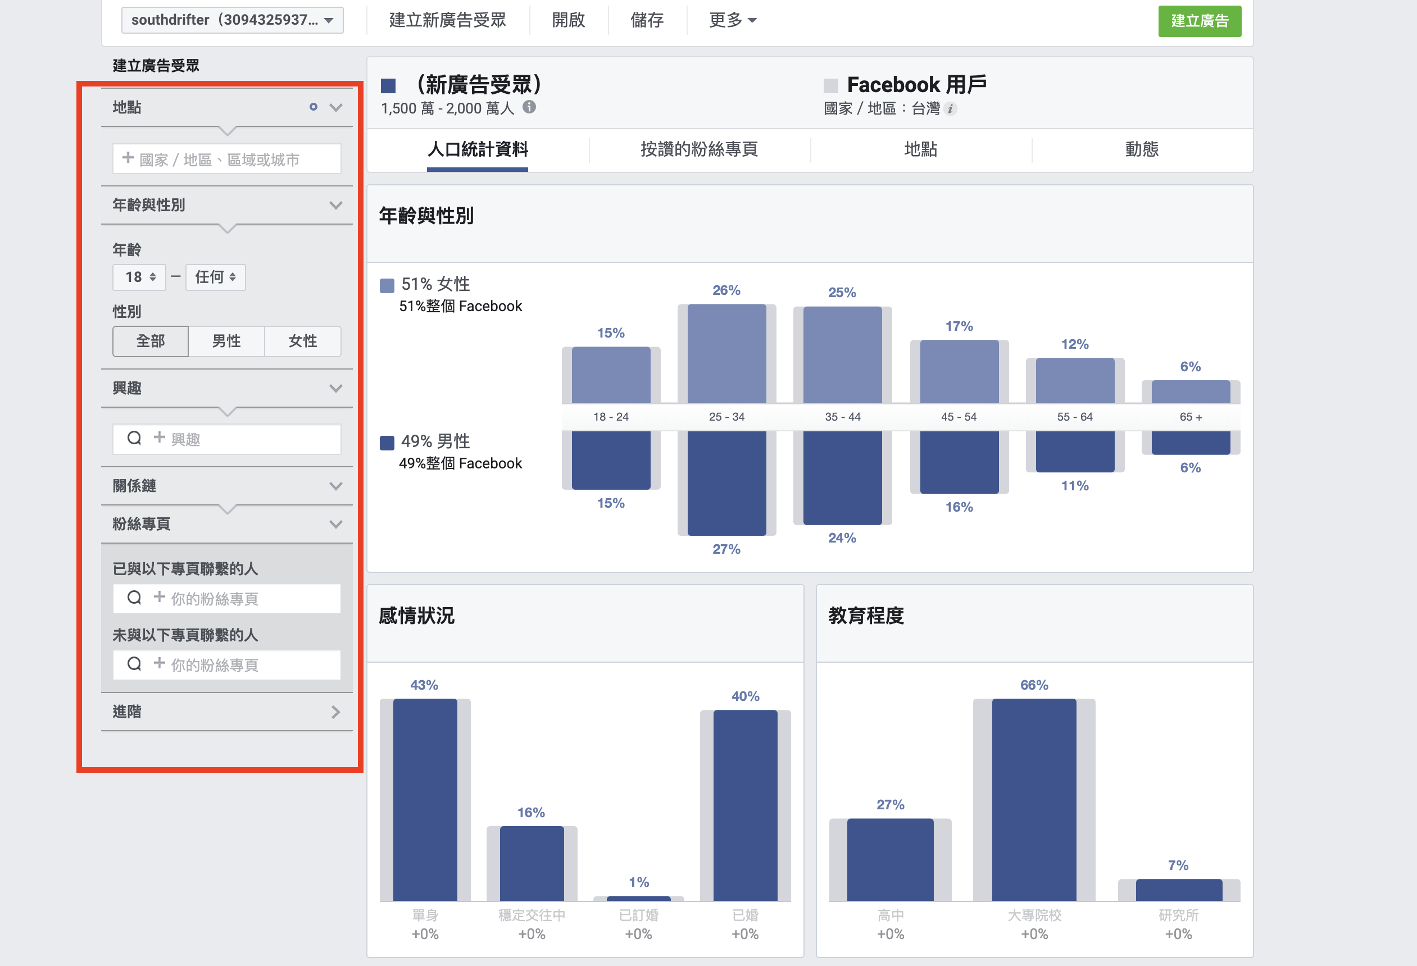Click the plus icon in location field

pos(128,158)
